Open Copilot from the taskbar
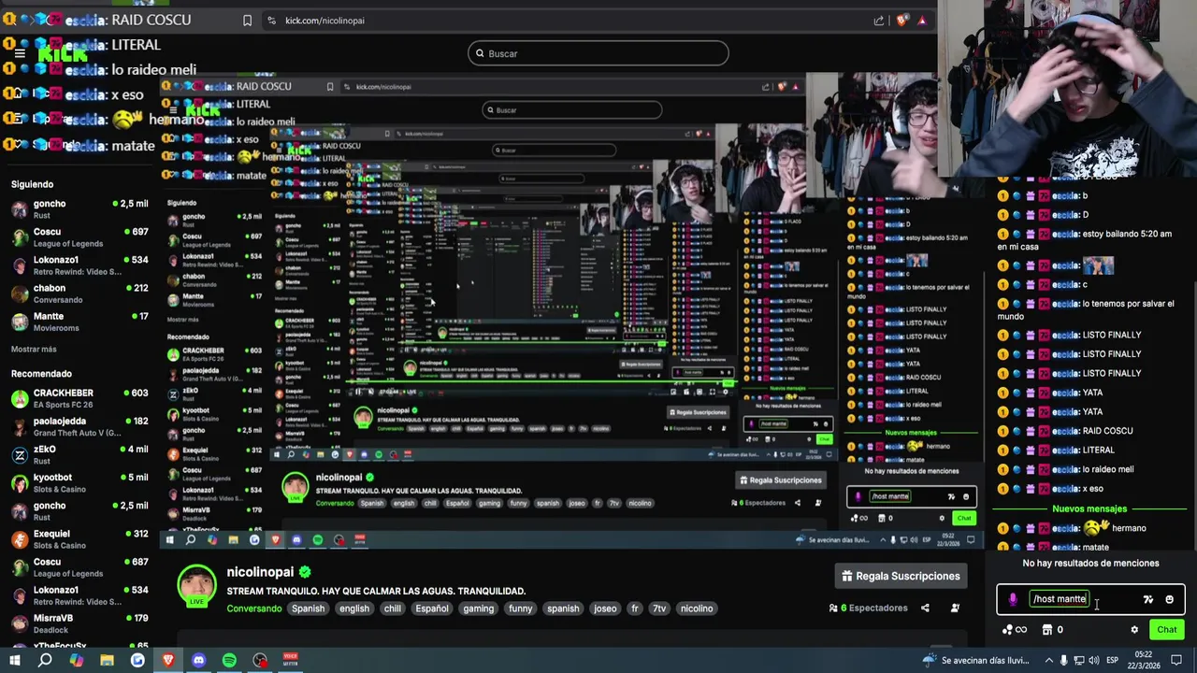Viewport: 1197px width, 673px height. coord(76,660)
